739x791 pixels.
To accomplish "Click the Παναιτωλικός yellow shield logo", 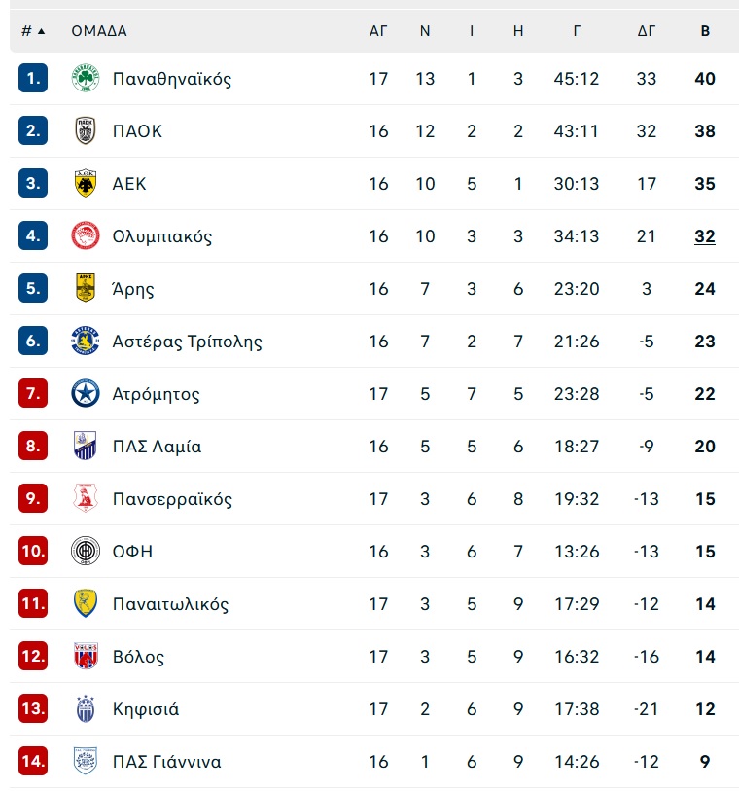I will 86,603.
